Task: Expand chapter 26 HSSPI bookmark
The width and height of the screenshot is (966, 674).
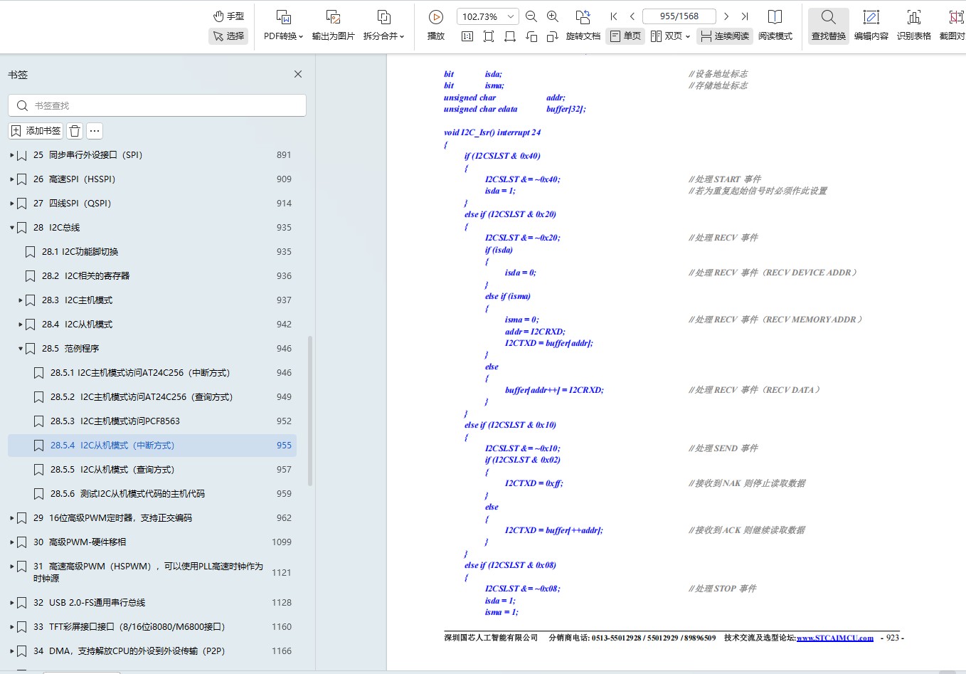Action: click(11, 179)
